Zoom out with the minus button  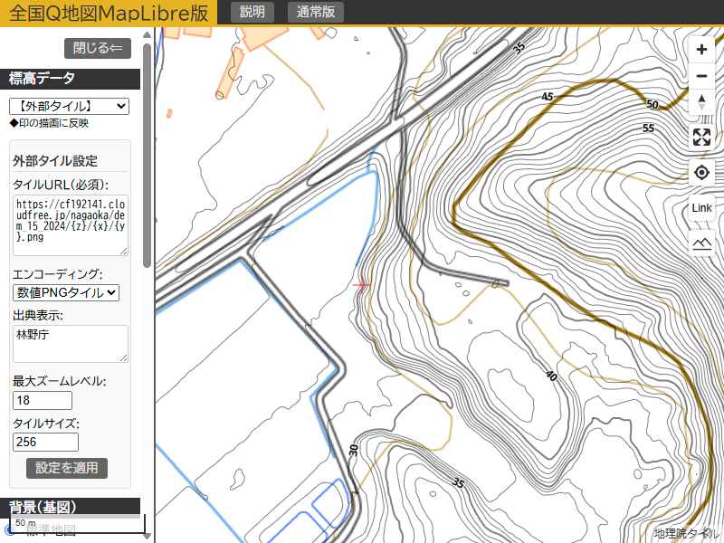pos(701,77)
